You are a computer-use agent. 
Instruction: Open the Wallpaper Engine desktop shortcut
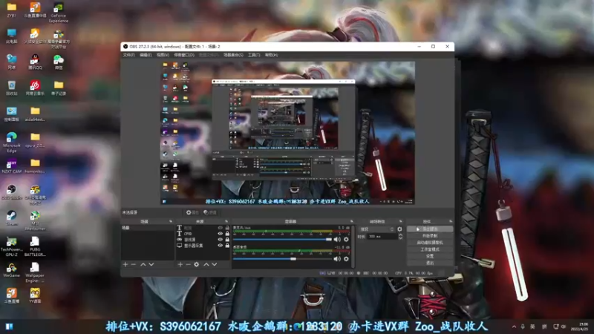pos(35,272)
